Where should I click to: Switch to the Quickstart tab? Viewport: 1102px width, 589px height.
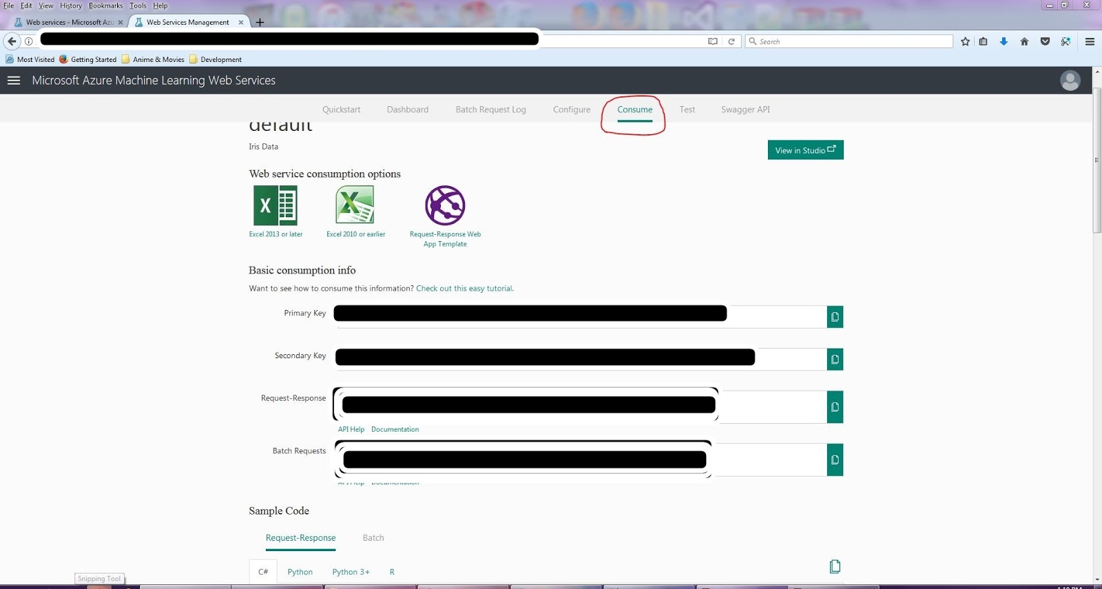point(341,110)
